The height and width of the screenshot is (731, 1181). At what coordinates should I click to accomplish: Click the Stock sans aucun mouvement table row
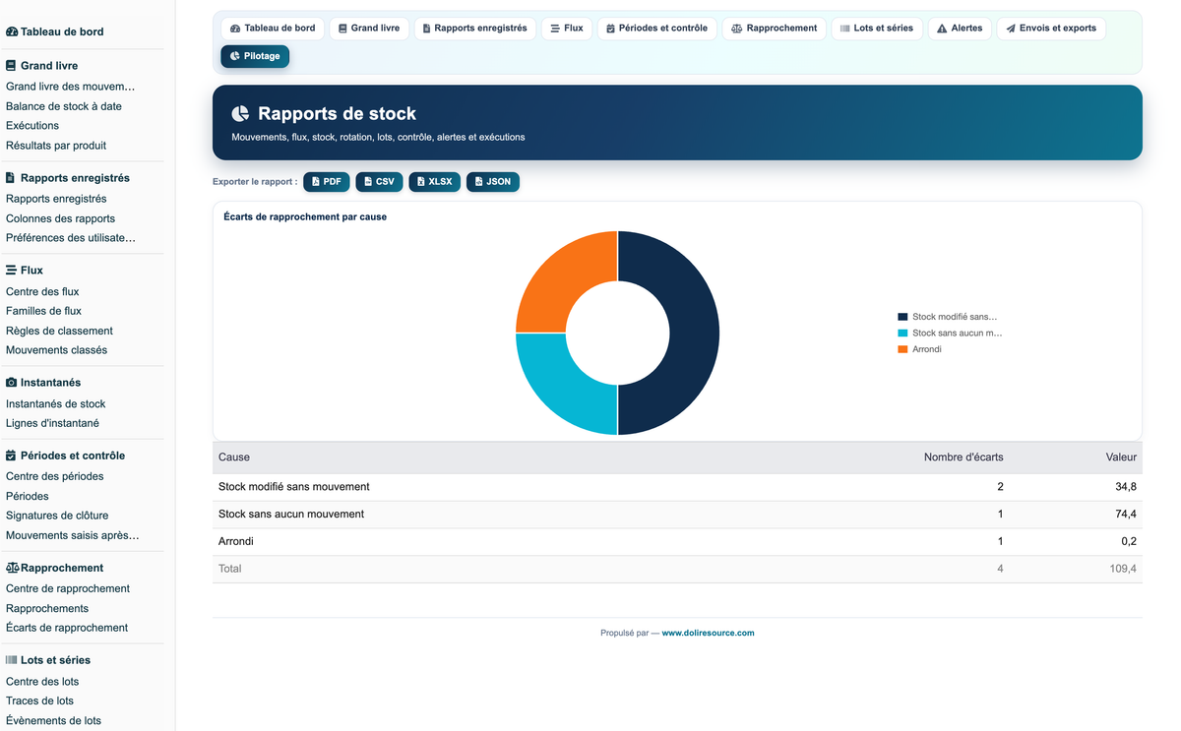[x=677, y=515]
